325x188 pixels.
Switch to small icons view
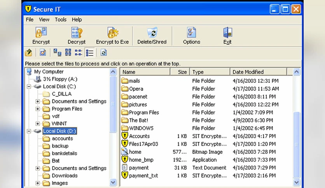click(68, 52)
